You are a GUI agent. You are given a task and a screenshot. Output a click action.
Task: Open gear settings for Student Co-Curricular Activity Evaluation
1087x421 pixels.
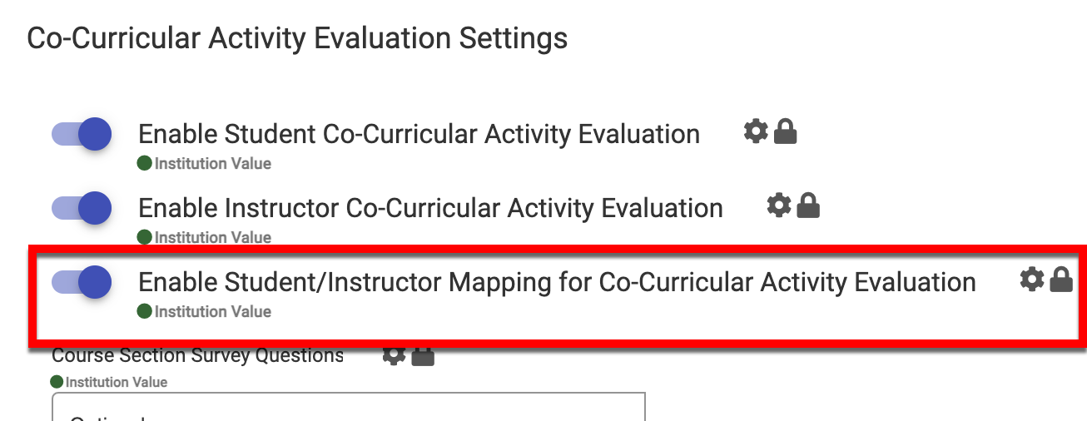tap(755, 131)
